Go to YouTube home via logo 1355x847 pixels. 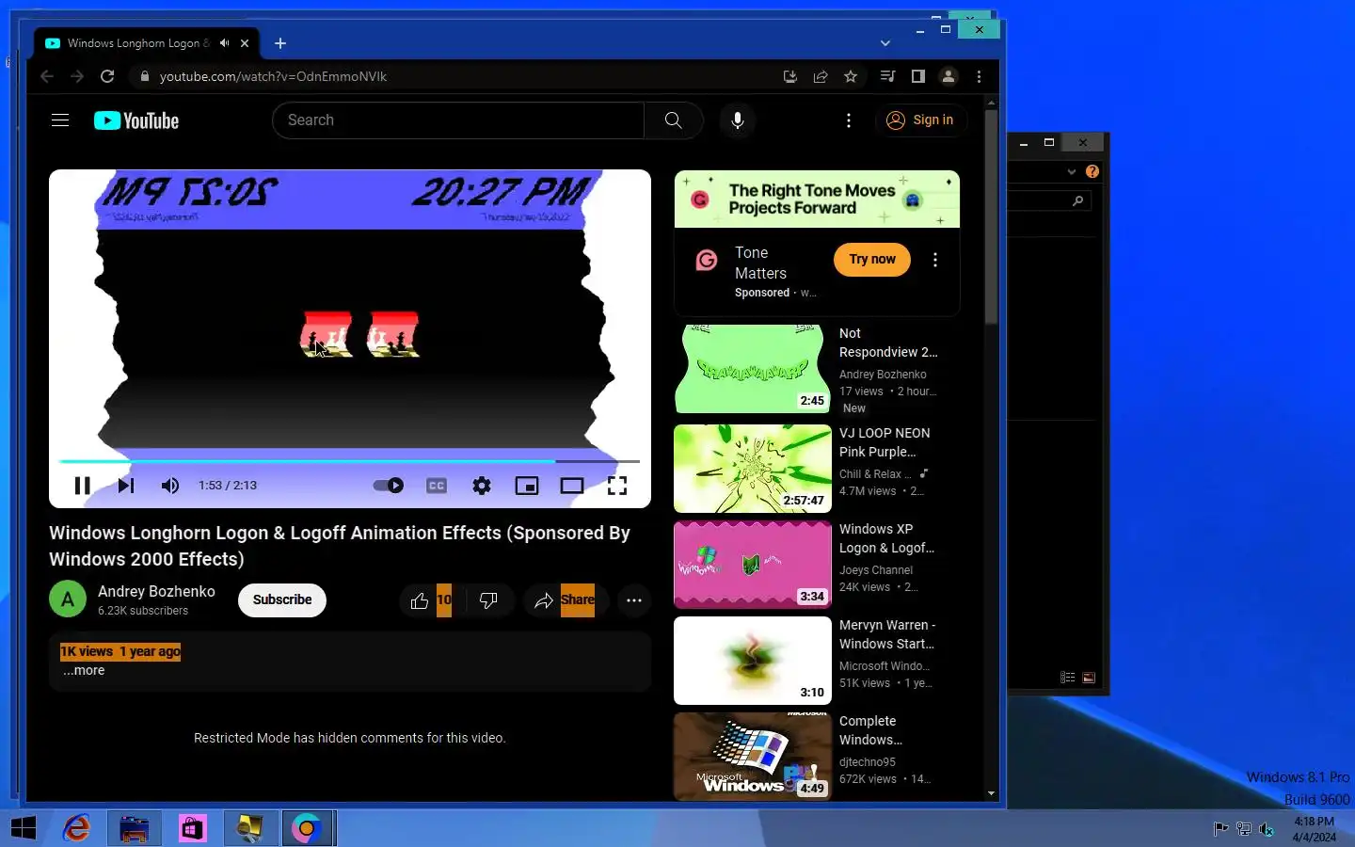pos(136,120)
